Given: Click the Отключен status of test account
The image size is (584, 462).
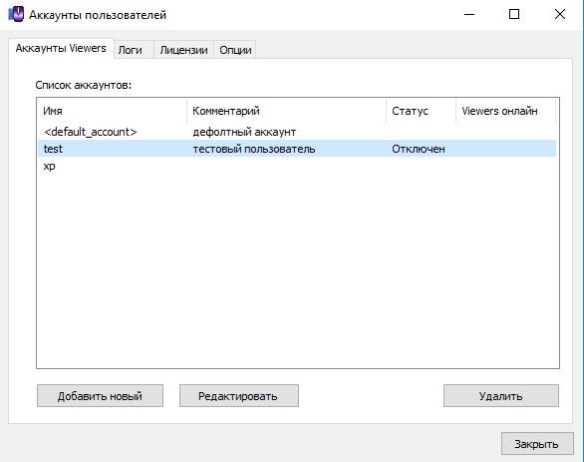Looking at the screenshot, I should [x=419, y=149].
